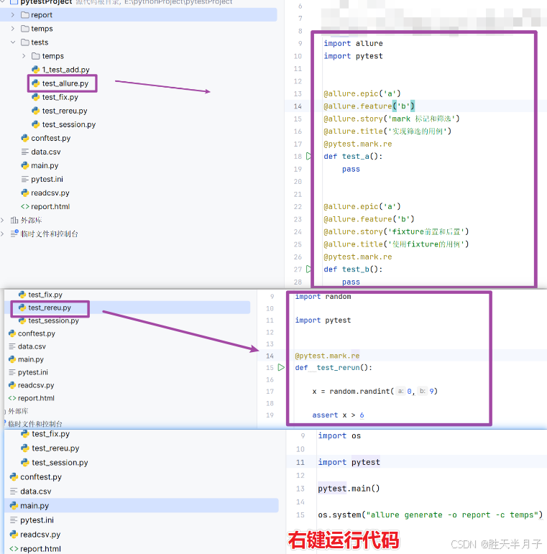Click the @allure.epic('a') on line 13
Viewport: 547px width, 554px height.
tap(362, 93)
